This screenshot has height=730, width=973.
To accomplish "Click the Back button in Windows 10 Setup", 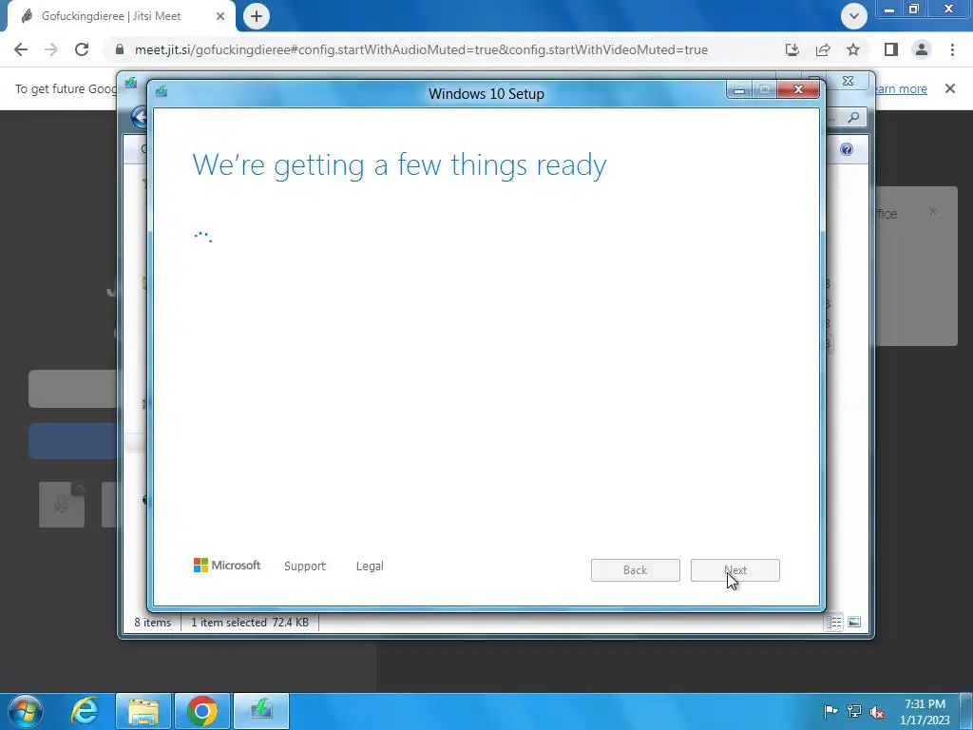I will click(x=635, y=570).
